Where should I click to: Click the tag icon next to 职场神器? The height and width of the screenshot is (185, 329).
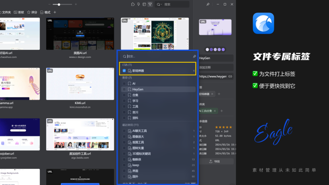130,71
